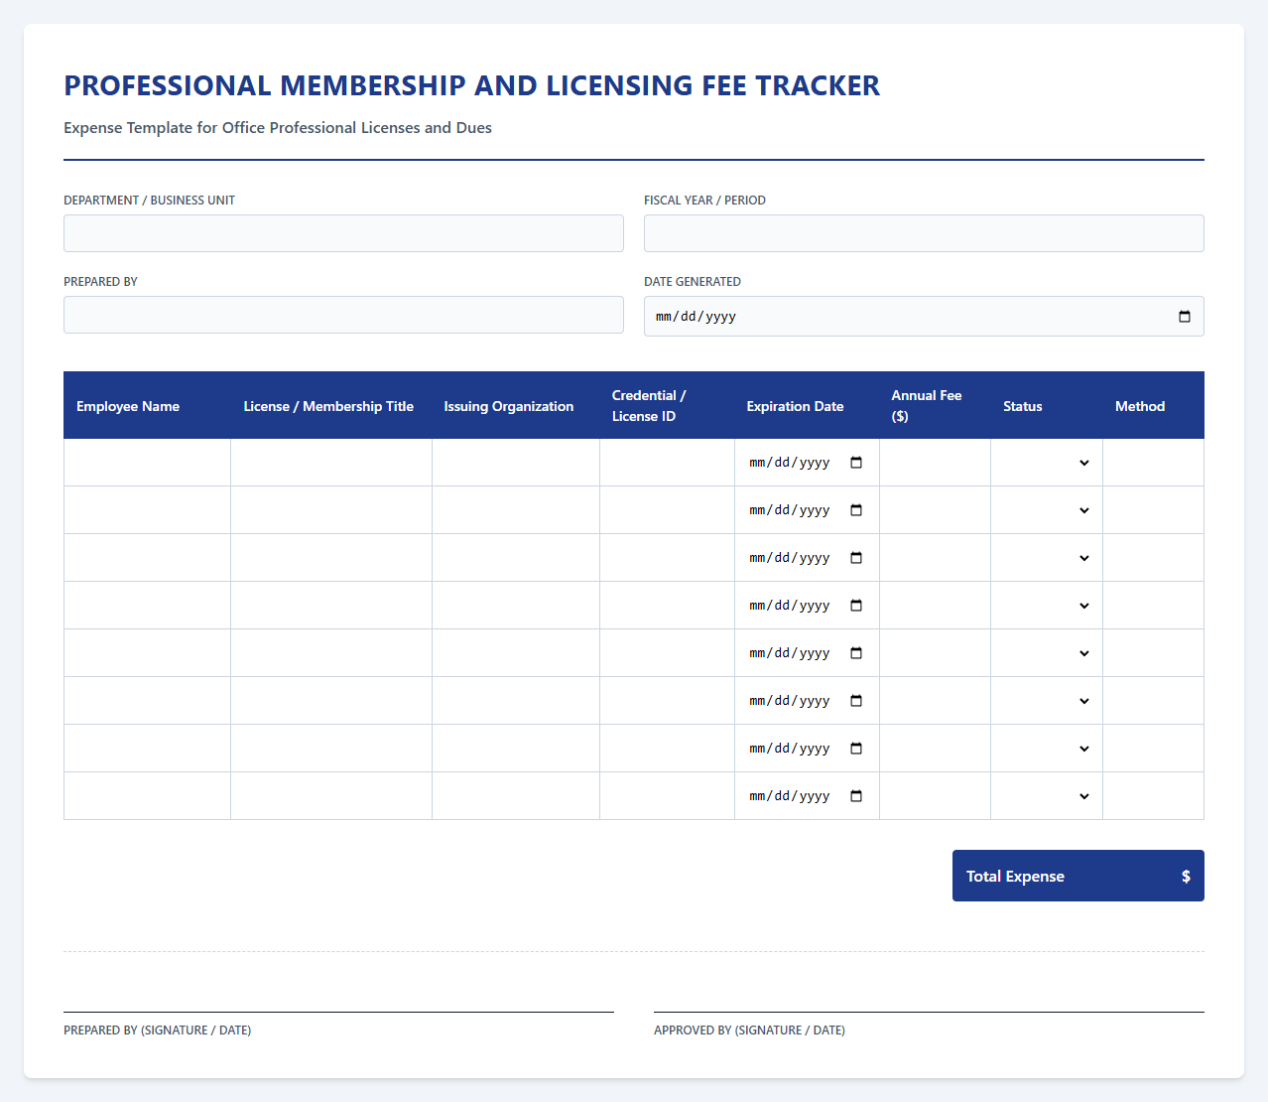Expand the Status dropdown in the third row
This screenshot has width=1268, height=1102.
1047,558
